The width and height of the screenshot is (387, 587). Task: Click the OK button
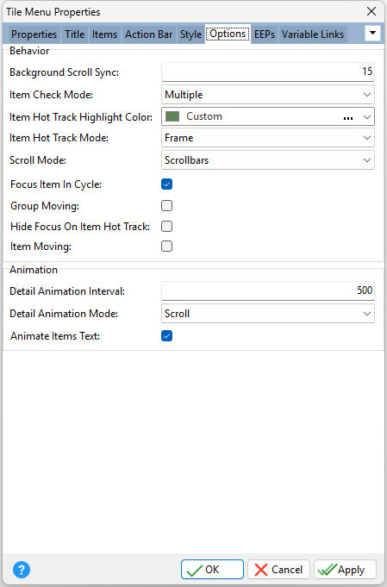(x=212, y=570)
